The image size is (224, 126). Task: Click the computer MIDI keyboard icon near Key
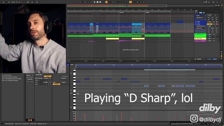point(206,2)
